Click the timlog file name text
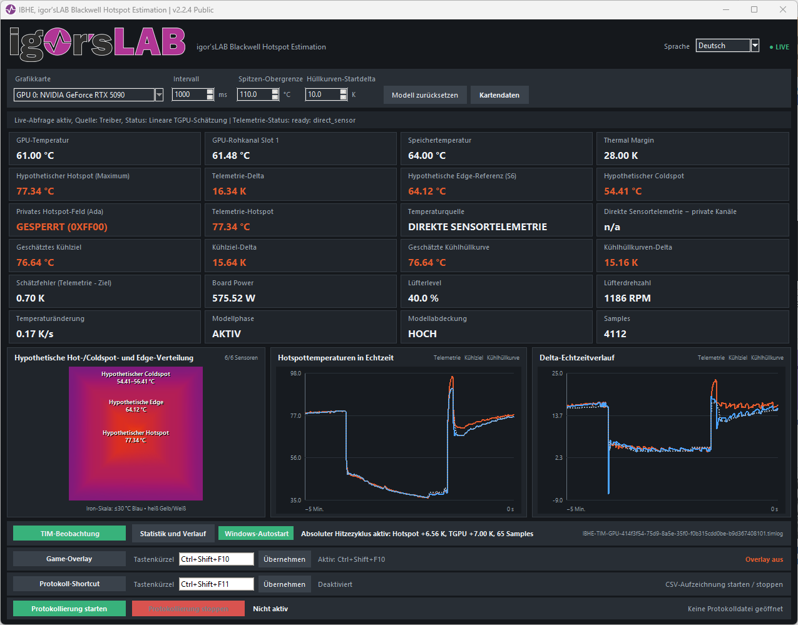This screenshot has height=625, width=798. point(682,534)
